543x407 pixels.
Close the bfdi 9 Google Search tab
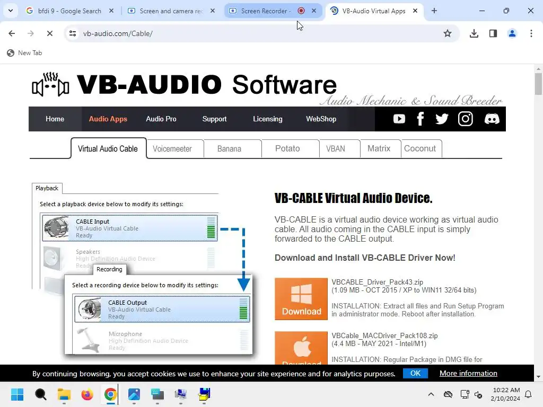pos(111,11)
